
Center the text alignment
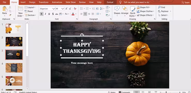[x=85, y=14]
